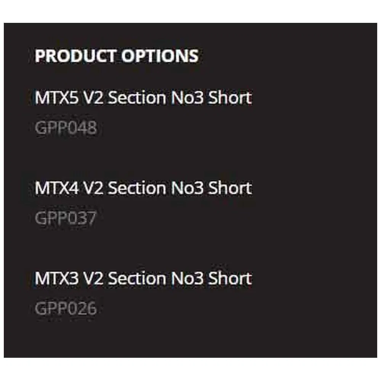The image size is (381, 381).
Task: Click product code GPP037
Action: [x=66, y=218]
